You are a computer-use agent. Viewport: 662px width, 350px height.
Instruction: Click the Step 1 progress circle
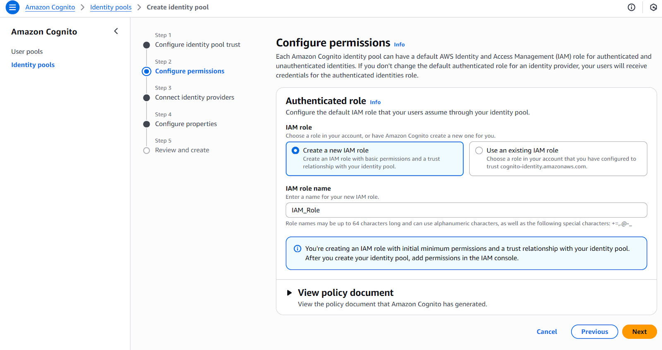tap(146, 45)
